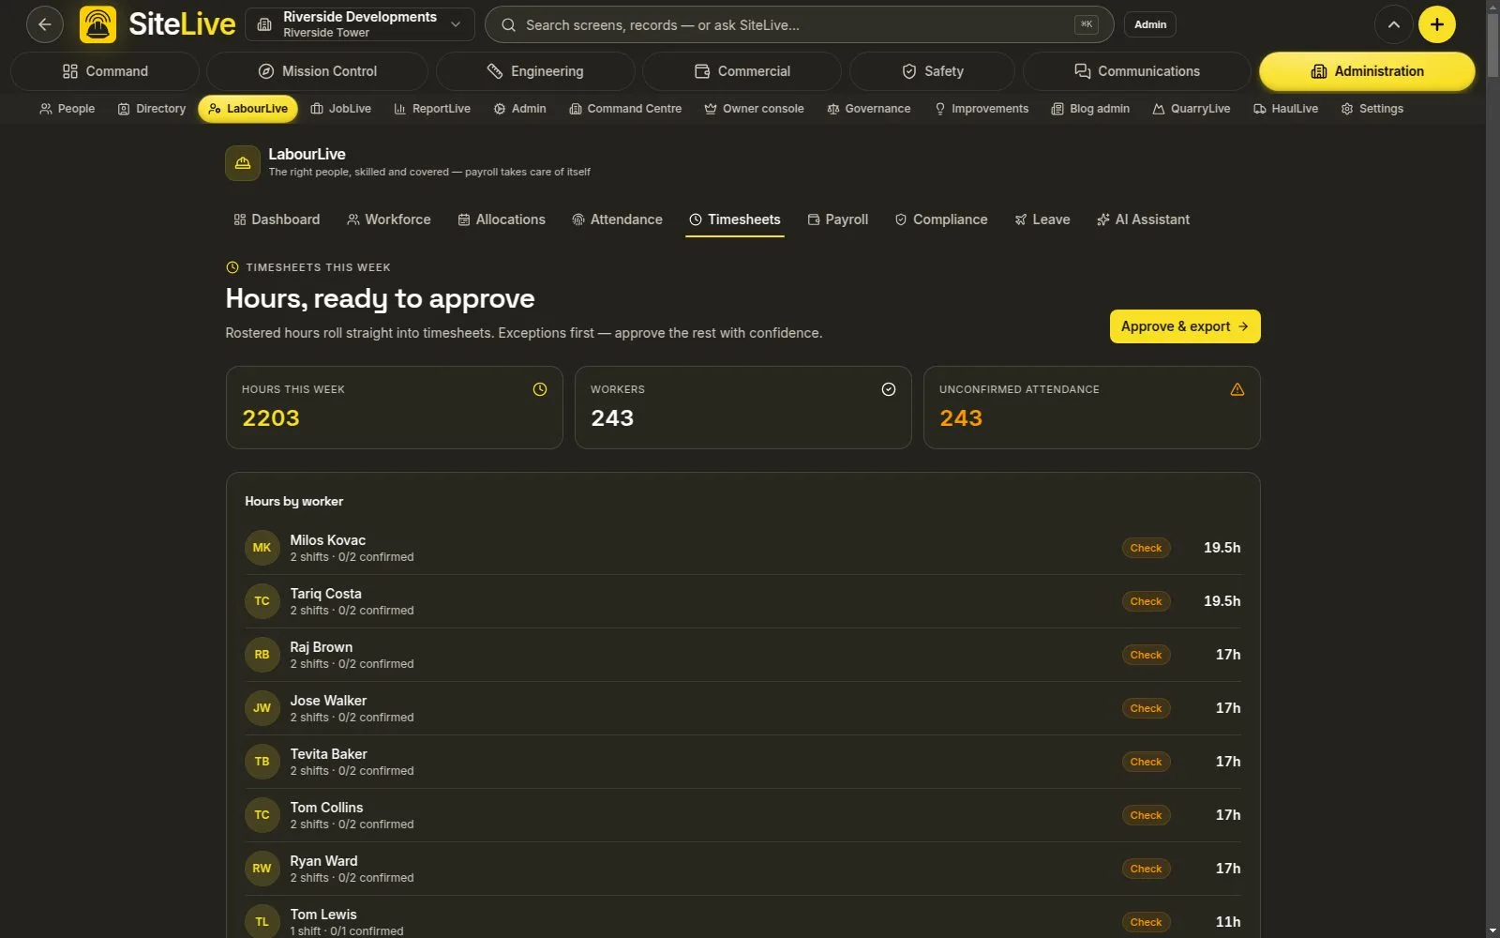Click Check badge for Ryan Ward
The height and width of the screenshot is (938, 1500).
click(1146, 869)
